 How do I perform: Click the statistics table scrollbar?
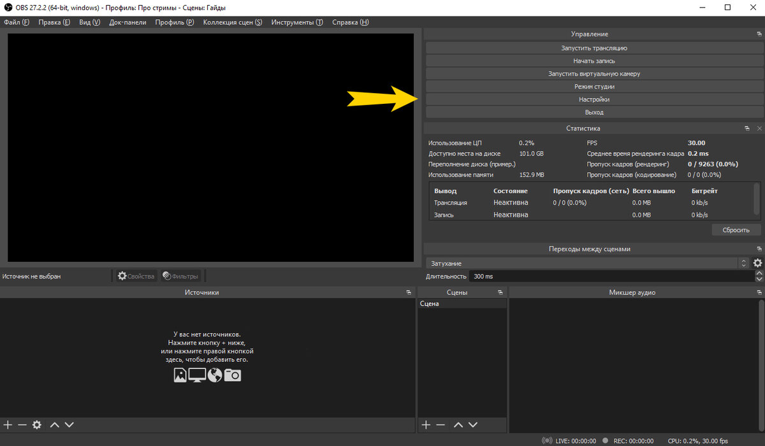[757, 199]
